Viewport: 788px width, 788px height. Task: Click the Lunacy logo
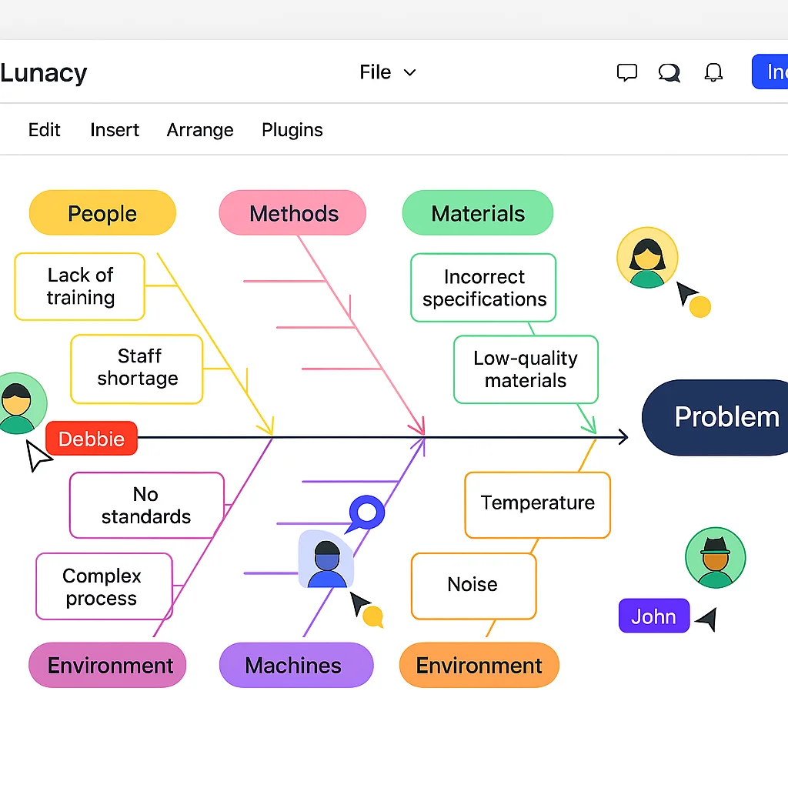pos(43,72)
